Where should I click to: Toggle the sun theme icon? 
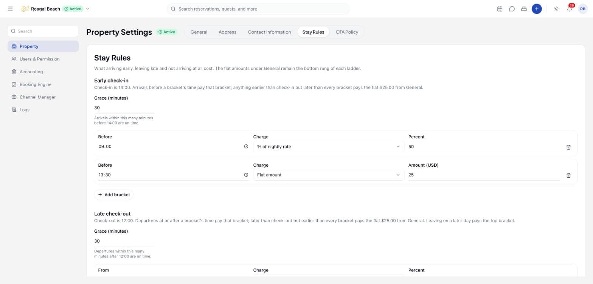coord(556,9)
